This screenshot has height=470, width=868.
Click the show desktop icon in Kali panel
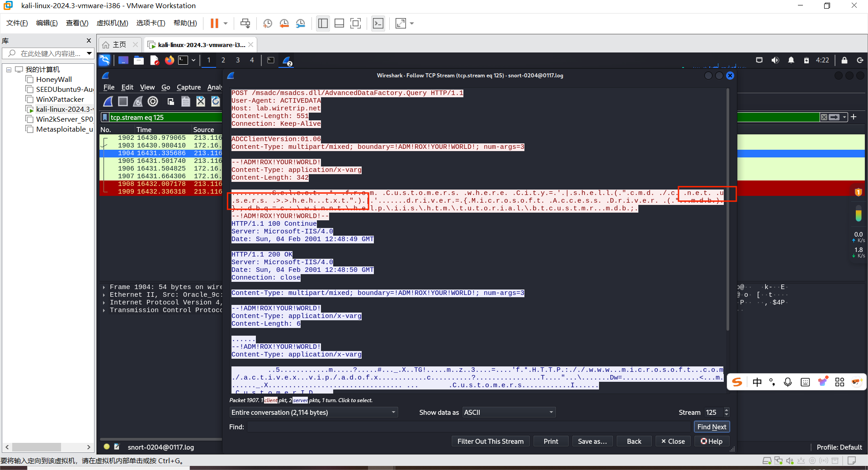(x=123, y=60)
